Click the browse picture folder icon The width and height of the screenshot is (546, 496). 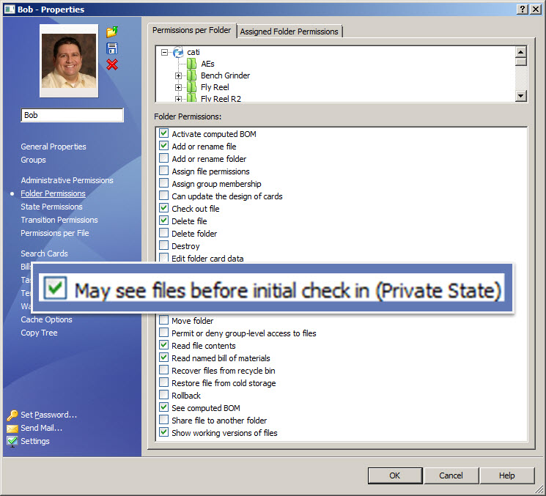click(x=111, y=32)
